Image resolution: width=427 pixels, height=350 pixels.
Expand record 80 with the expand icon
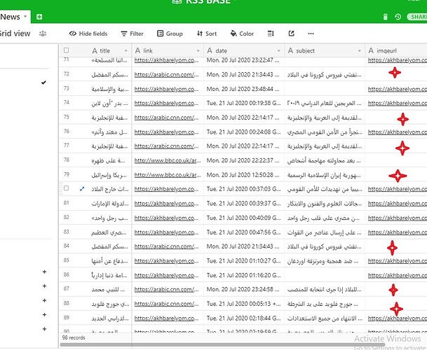point(82,189)
